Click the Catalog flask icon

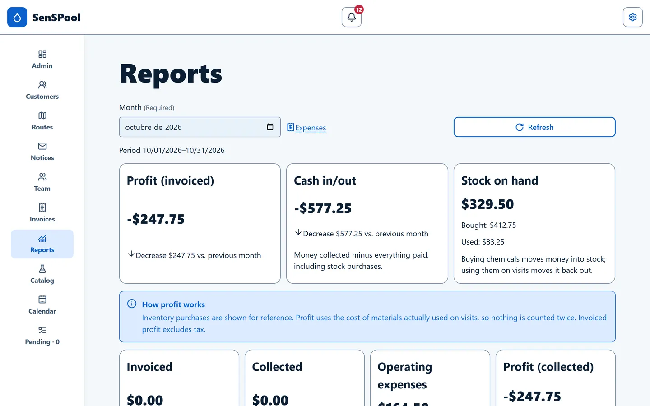[x=42, y=269]
